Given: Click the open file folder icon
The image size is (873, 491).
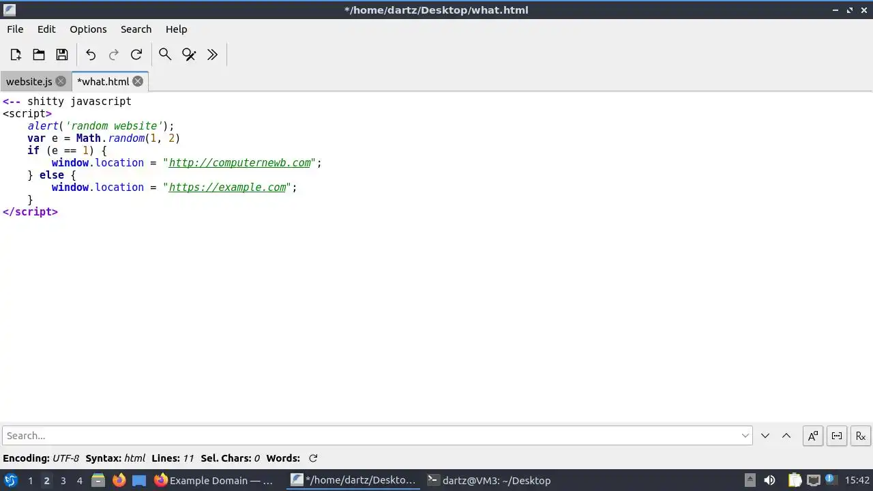Looking at the screenshot, I should coord(39,55).
